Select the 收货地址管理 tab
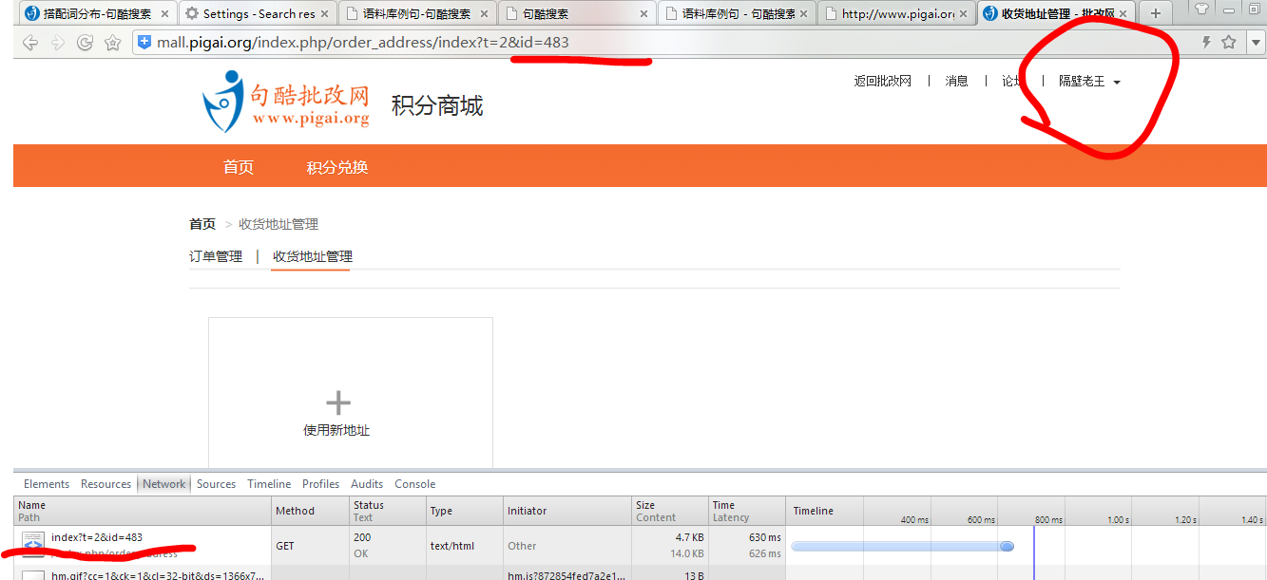Screen dimensions: 1267x580 [x=312, y=256]
